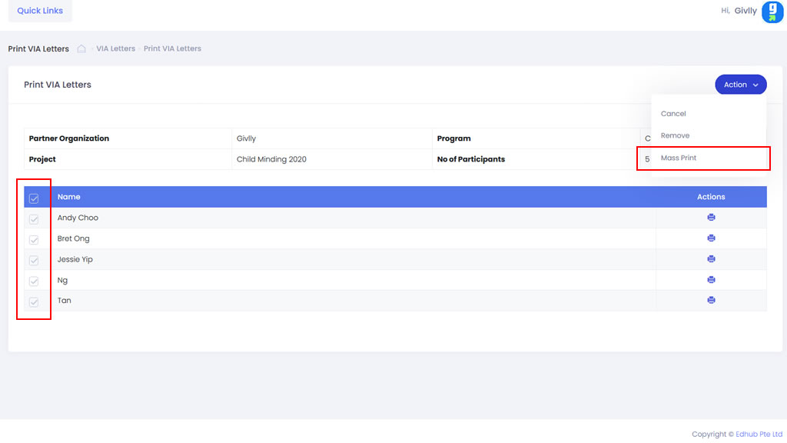Print the letter for Bret Ong
The image size is (787, 443).
[711, 238]
